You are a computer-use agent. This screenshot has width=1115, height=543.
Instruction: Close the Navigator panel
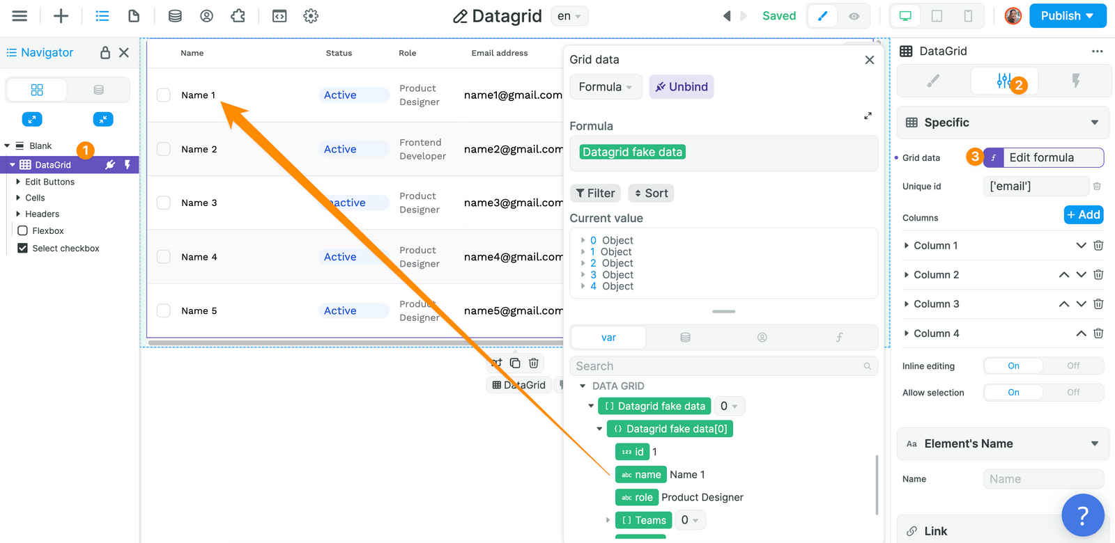pyautogui.click(x=124, y=52)
